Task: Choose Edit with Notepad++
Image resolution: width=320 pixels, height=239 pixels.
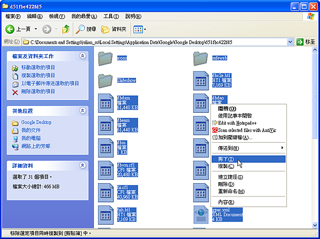Action: (x=249, y=123)
